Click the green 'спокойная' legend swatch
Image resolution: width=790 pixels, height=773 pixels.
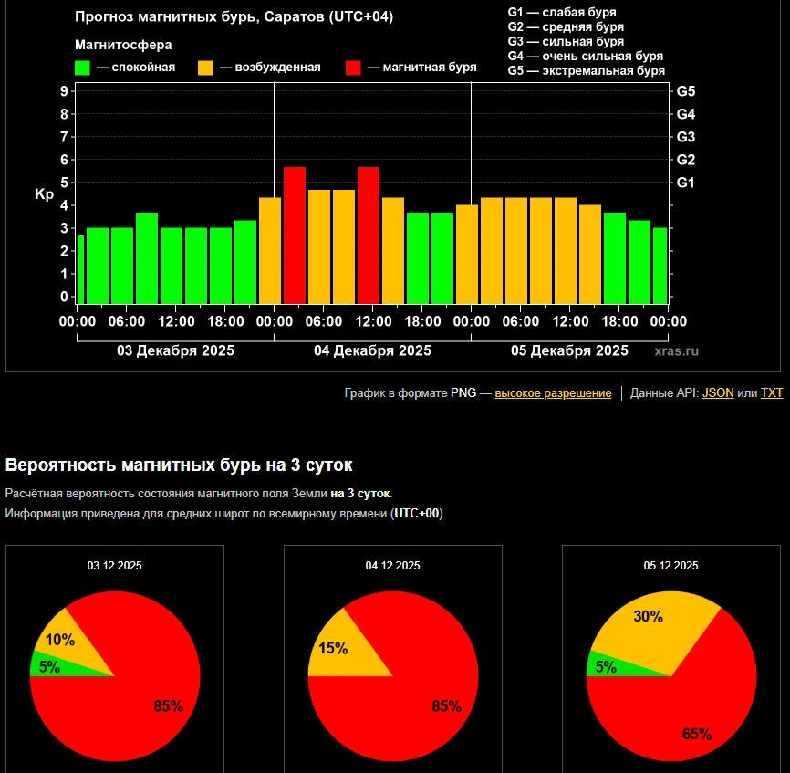82,68
